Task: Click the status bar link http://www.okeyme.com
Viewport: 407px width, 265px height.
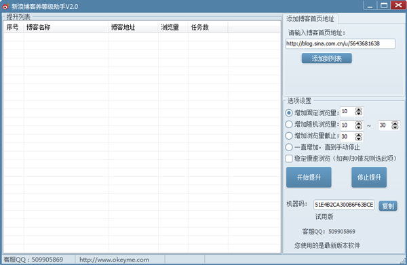Action: (114, 260)
